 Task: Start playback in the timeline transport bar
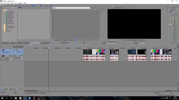pos(32,93)
